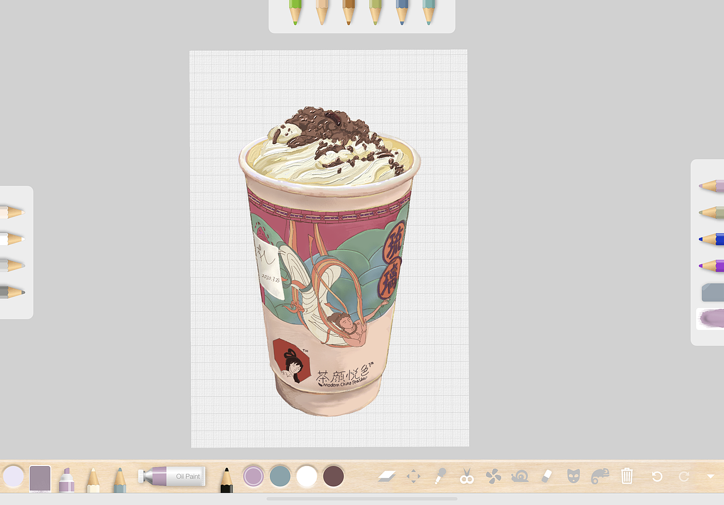
Task: Choose the white color swatch in toolbar
Action: pyautogui.click(x=307, y=476)
